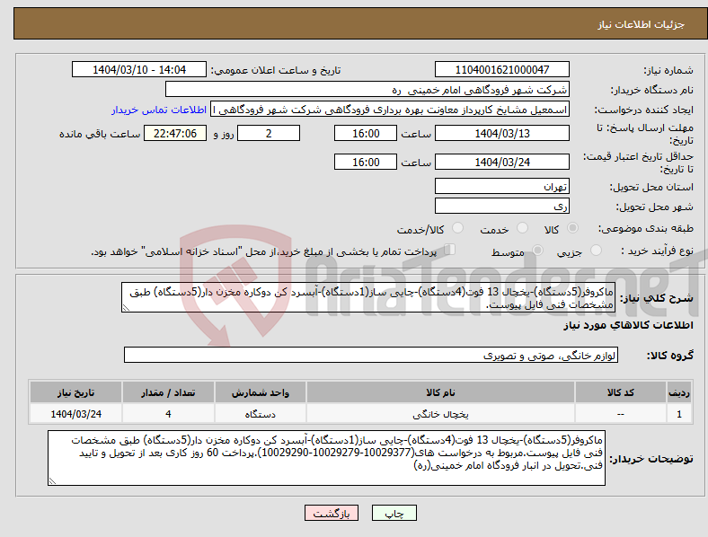
Task: Click the جزئیات اطلاعات نیاز page header
Action: tap(642, 24)
